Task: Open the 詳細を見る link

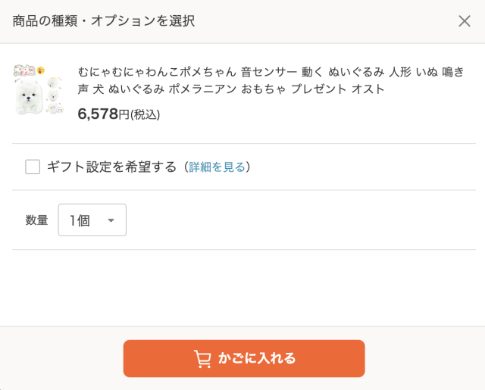Action: pyautogui.click(x=217, y=167)
